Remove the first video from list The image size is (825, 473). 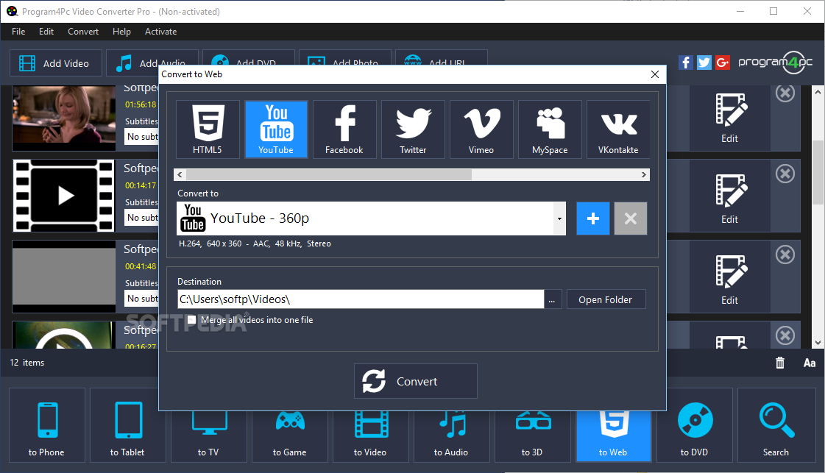785,93
